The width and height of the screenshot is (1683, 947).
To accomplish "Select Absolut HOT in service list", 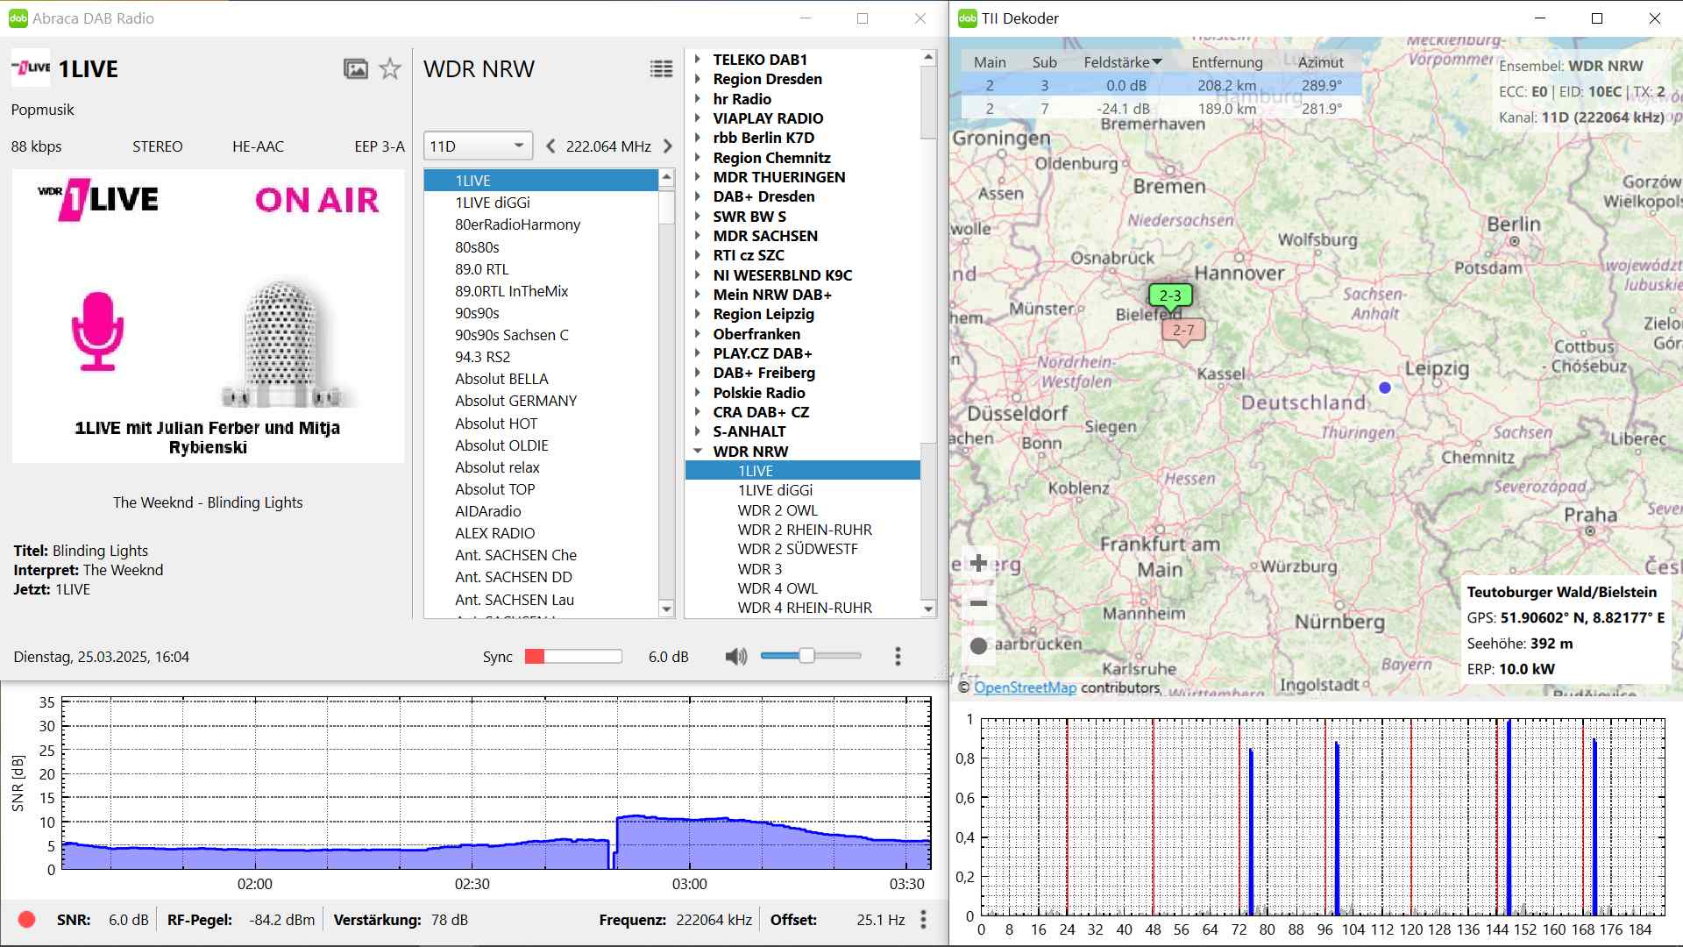I will pos(496,424).
